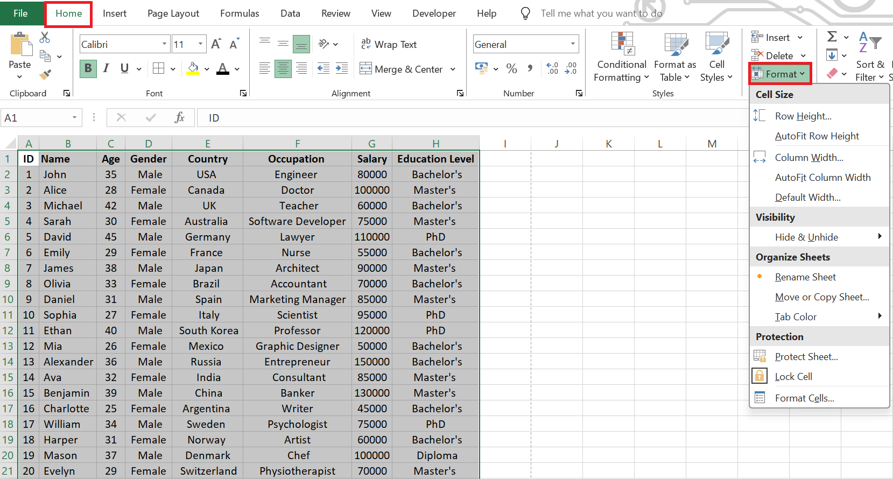Toggle Bold formatting
This screenshot has height=479, width=893.
[88, 68]
